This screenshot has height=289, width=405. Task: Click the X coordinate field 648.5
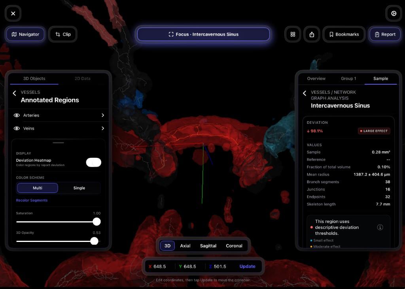point(160,266)
